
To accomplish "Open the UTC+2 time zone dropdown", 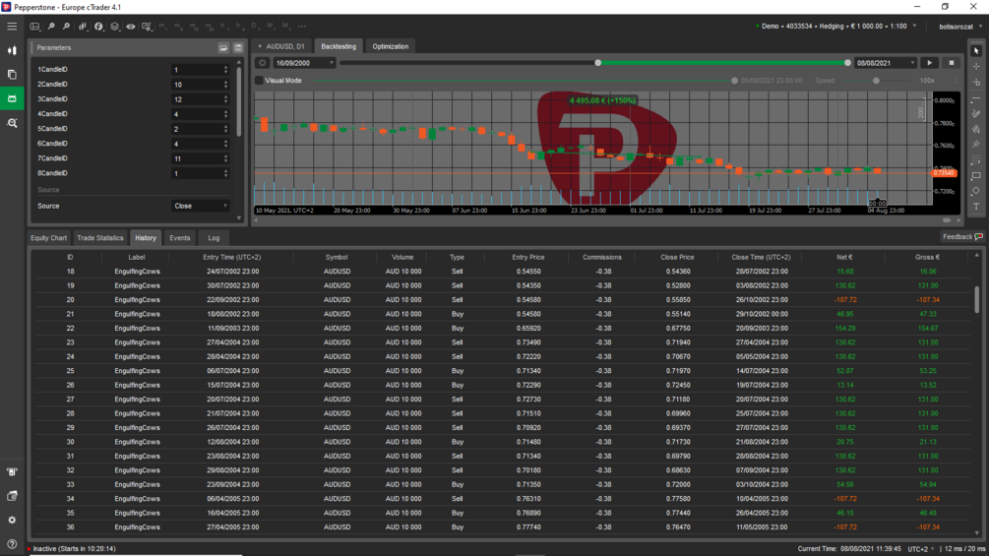I will (x=921, y=549).
